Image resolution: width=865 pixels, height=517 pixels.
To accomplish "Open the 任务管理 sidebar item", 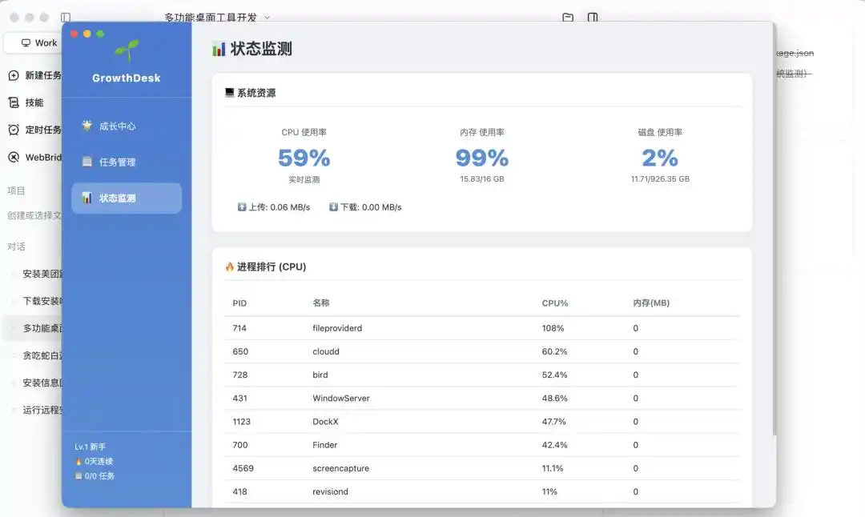I will pos(127,162).
